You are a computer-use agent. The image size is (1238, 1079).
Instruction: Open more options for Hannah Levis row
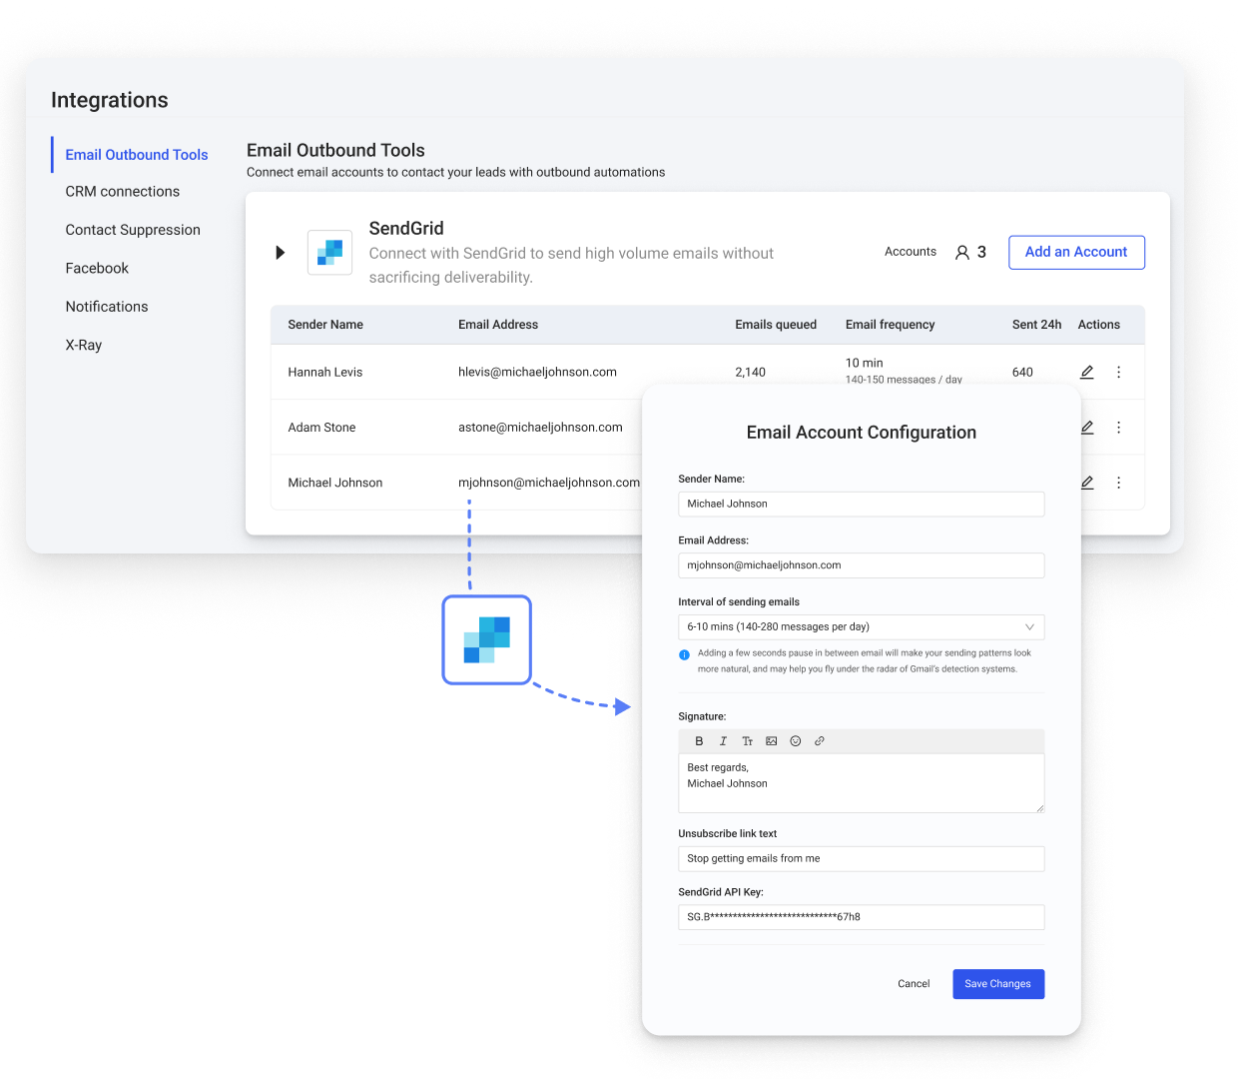click(x=1118, y=372)
